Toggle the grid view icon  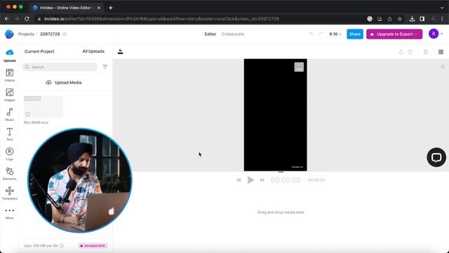click(441, 51)
